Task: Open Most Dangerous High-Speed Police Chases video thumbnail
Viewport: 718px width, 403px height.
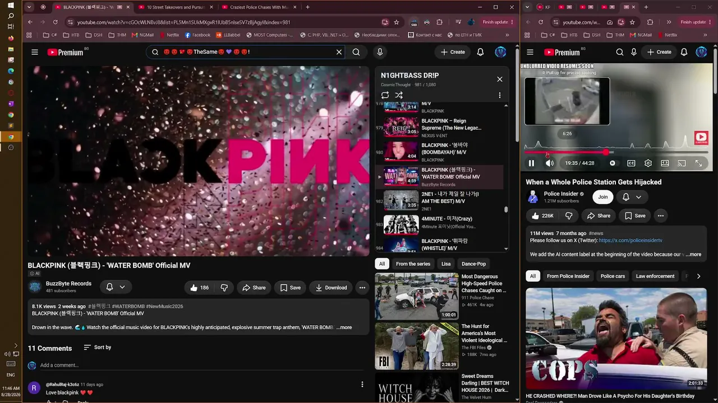Action: point(417,296)
